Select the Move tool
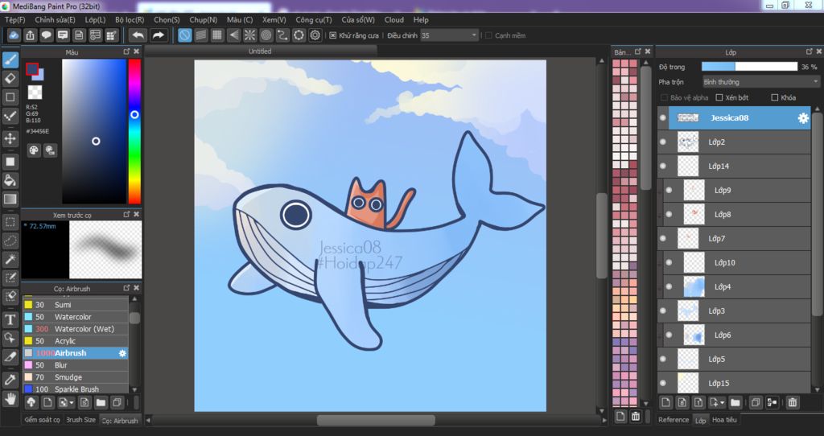This screenshot has width=824, height=436. point(10,138)
